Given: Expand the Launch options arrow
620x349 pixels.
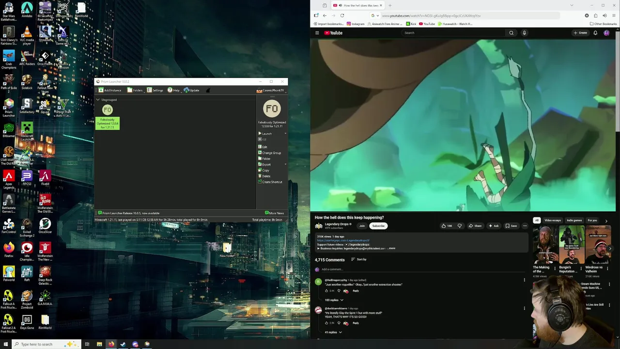Looking at the screenshot, I should point(285,133).
